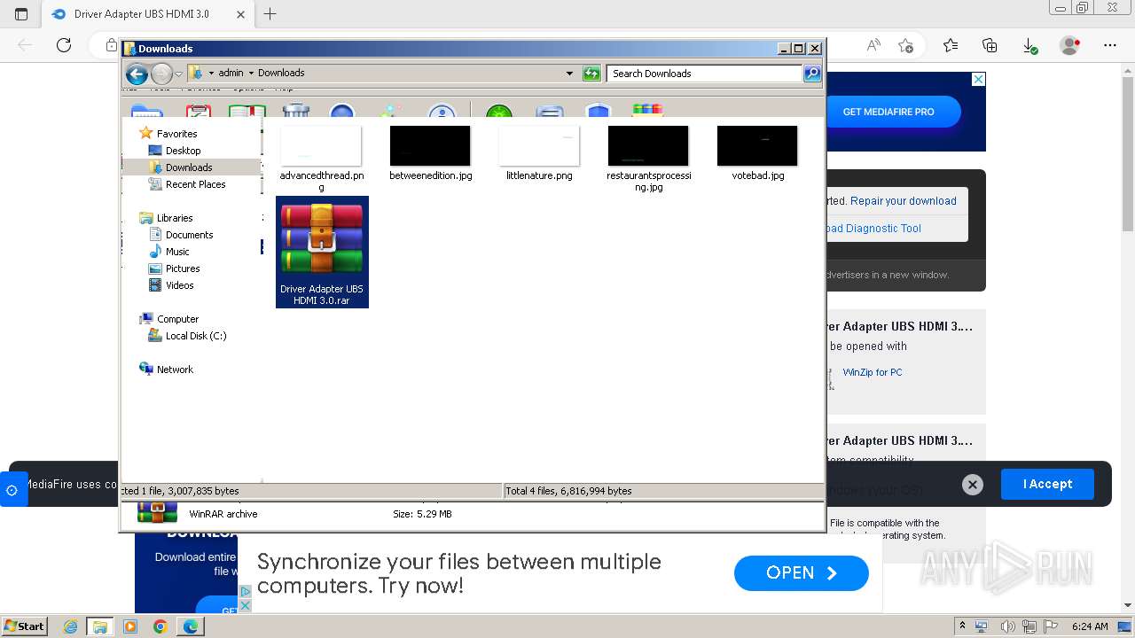This screenshot has width=1135, height=638.
Task: Click the forward arrow in Downloads window
Action: click(x=161, y=74)
